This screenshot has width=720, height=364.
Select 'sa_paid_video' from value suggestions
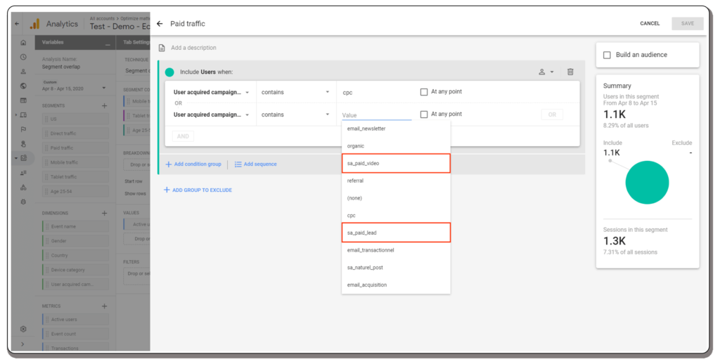click(x=396, y=164)
